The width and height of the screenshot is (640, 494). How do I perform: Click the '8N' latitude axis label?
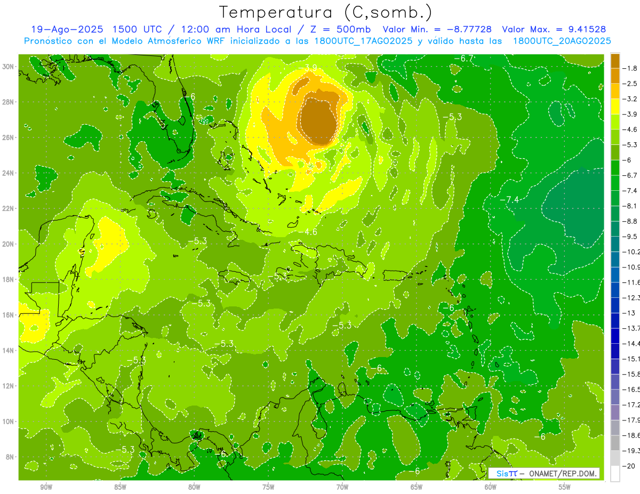point(9,457)
